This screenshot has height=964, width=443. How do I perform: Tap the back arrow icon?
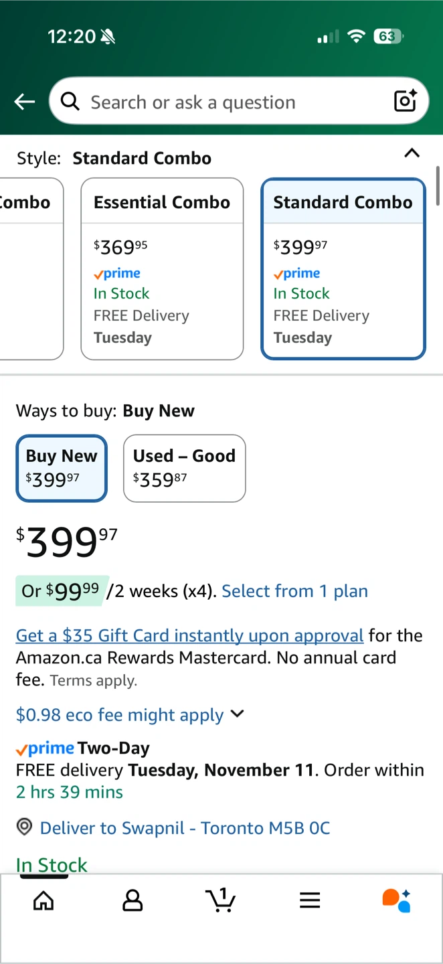(x=25, y=102)
